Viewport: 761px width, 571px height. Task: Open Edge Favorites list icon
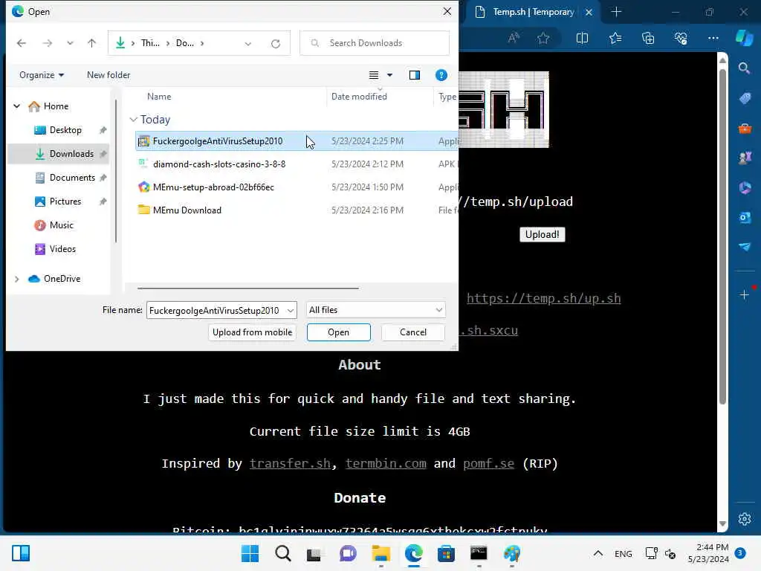click(615, 38)
